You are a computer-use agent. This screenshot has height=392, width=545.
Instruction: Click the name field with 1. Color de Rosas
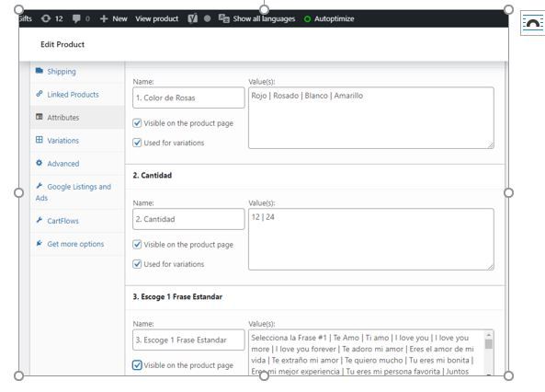coord(188,98)
